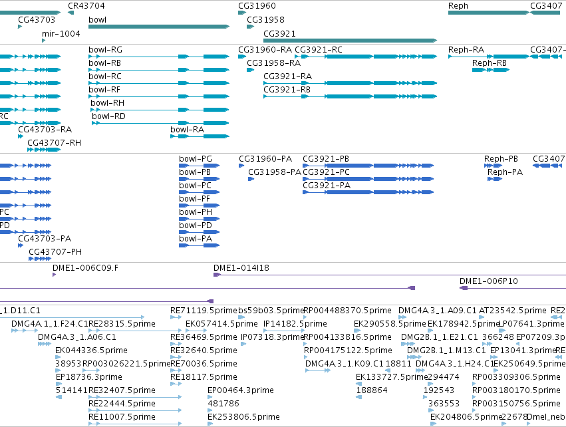Click the CG3921 gene bar
This screenshot has height=427, width=566.
tap(350, 41)
